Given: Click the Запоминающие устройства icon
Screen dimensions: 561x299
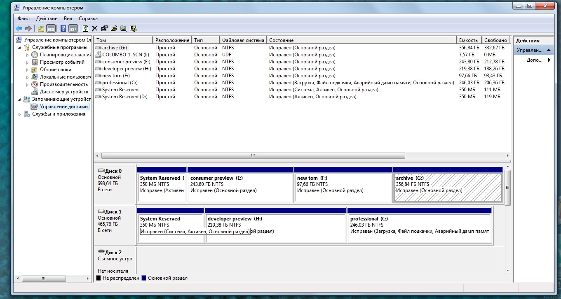Looking at the screenshot, I should (x=27, y=99).
